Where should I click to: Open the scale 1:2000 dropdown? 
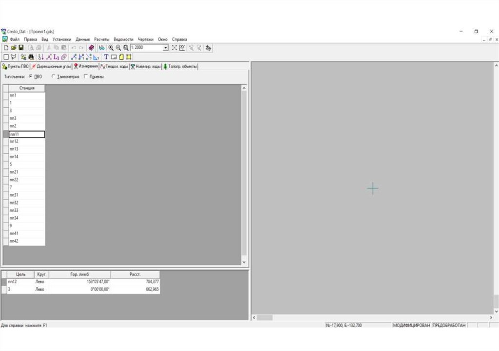pyautogui.click(x=166, y=48)
